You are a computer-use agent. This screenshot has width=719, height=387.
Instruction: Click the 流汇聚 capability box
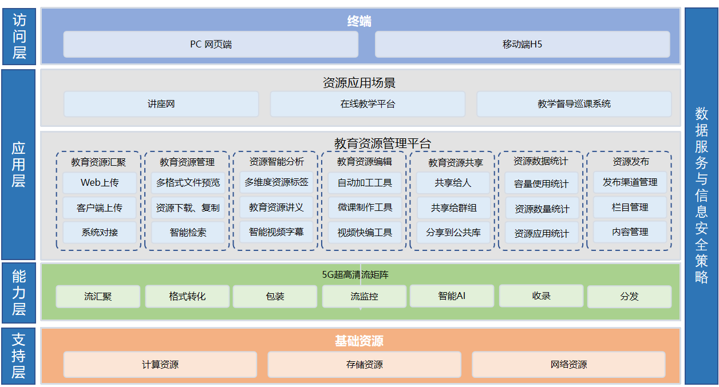[98, 297]
